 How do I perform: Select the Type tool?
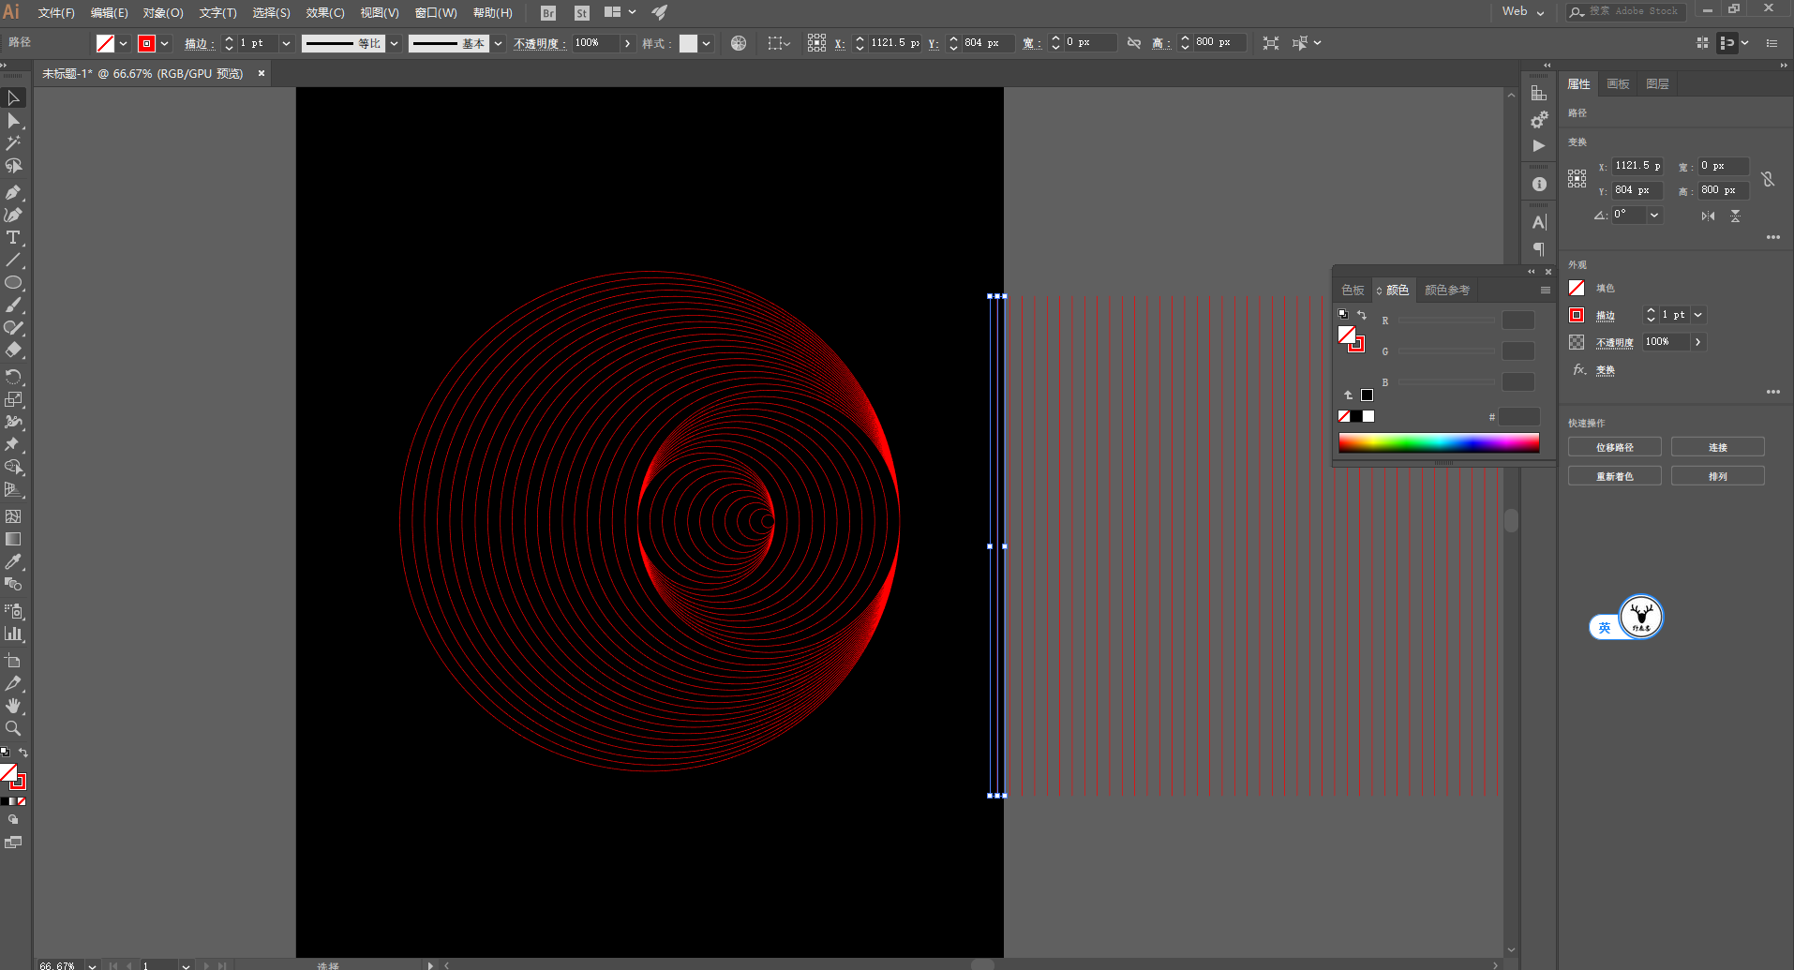(13, 238)
